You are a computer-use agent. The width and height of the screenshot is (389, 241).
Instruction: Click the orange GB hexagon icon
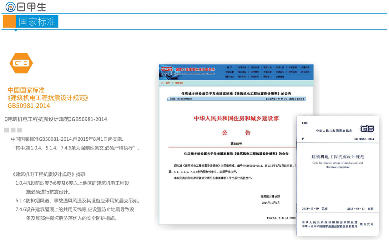[x=21, y=63]
